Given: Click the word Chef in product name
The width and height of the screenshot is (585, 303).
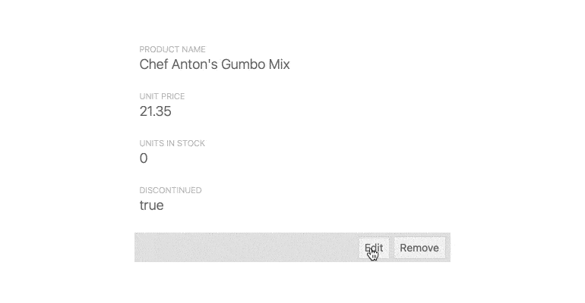Looking at the screenshot, I should point(153,64).
